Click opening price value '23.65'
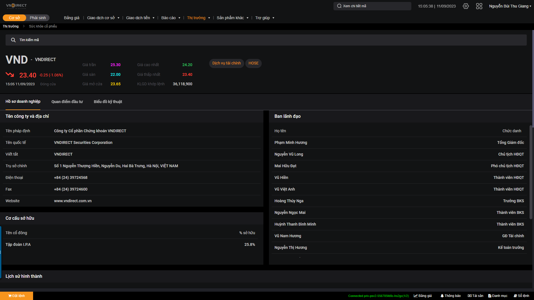This screenshot has width=534, height=300. 115,84
